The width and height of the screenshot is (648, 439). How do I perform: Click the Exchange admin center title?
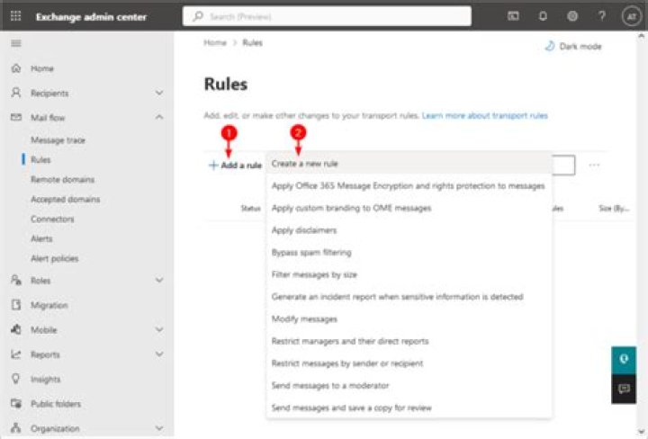pyautogui.click(x=91, y=17)
